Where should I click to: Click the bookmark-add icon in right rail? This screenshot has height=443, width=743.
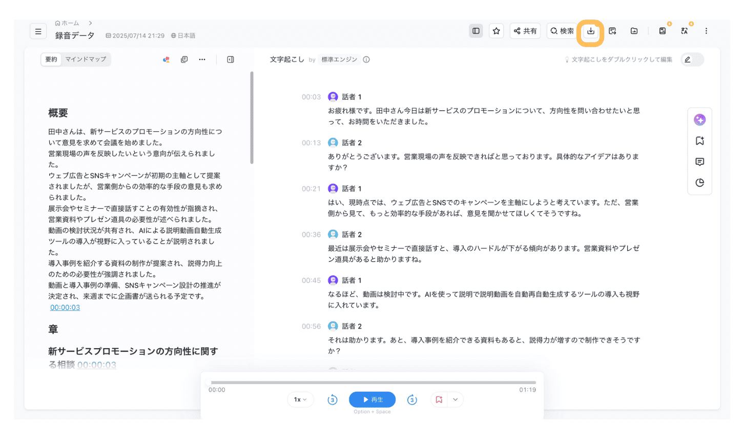click(x=700, y=141)
